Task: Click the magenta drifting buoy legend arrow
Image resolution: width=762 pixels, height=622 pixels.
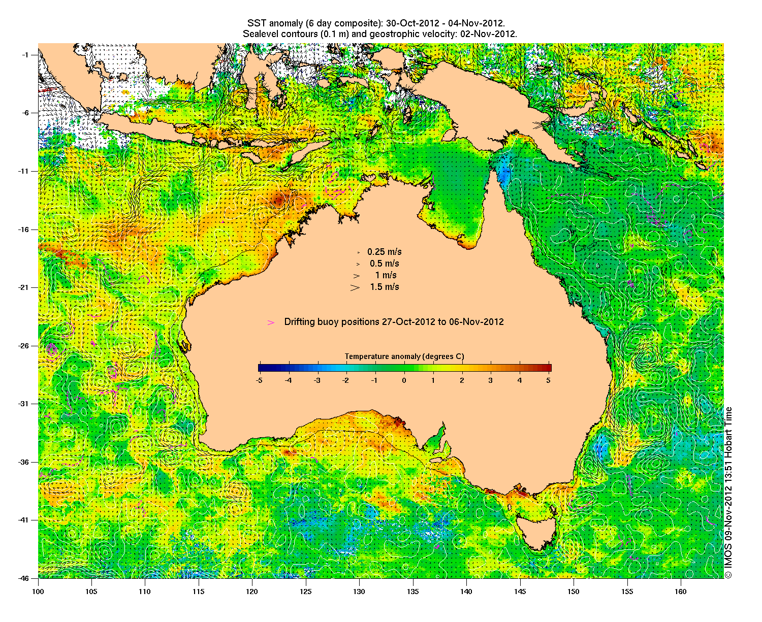Action: [271, 322]
